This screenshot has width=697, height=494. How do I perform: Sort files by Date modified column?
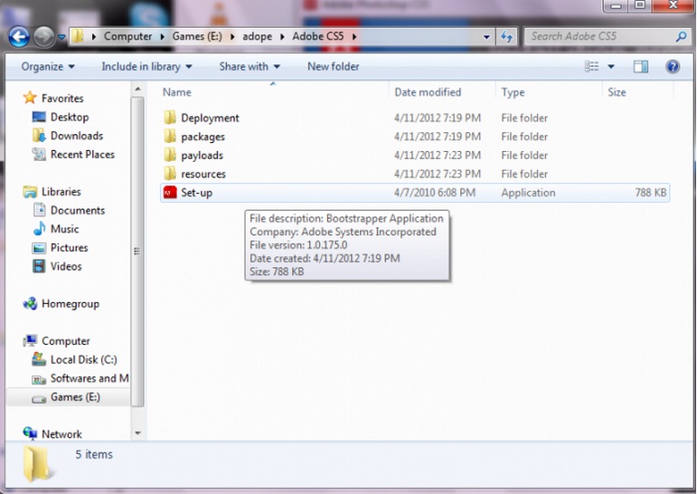coord(428,92)
